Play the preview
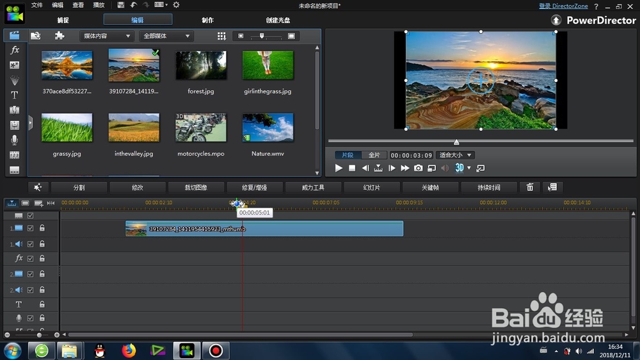Screen dimensions: 640x360 click(339, 168)
